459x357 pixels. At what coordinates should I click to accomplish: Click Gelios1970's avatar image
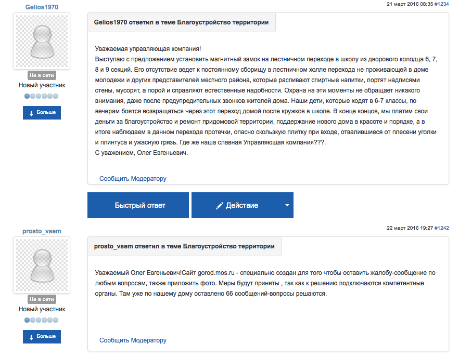42,42
